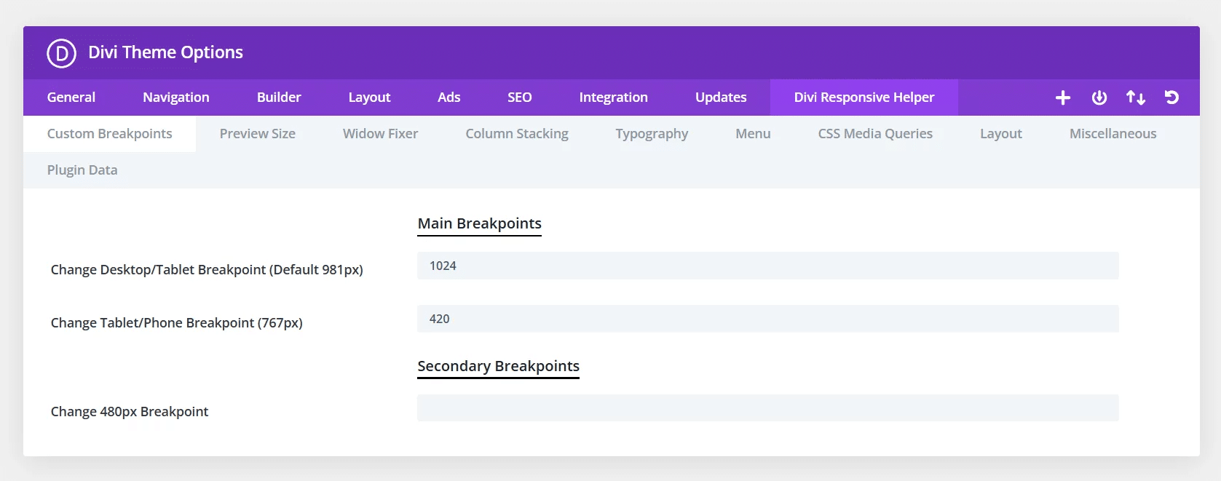The image size is (1221, 481).
Task: Click the Change Desktop/Tablet Breakpoint label
Action: [207, 270]
